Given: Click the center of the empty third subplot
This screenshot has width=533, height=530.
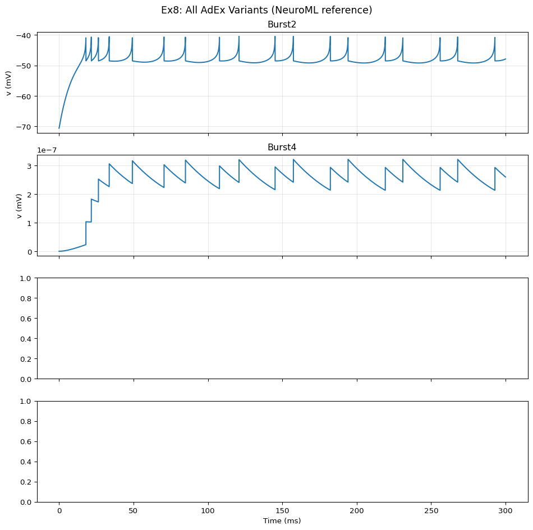Looking at the screenshot, I should pyautogui.click(x=282, y=328).
